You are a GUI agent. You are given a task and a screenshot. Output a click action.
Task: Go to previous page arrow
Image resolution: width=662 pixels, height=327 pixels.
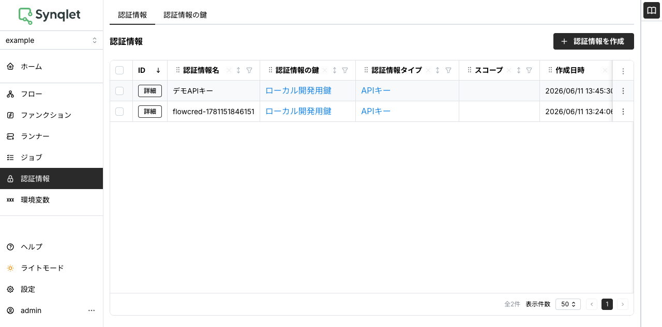(592, 304)
